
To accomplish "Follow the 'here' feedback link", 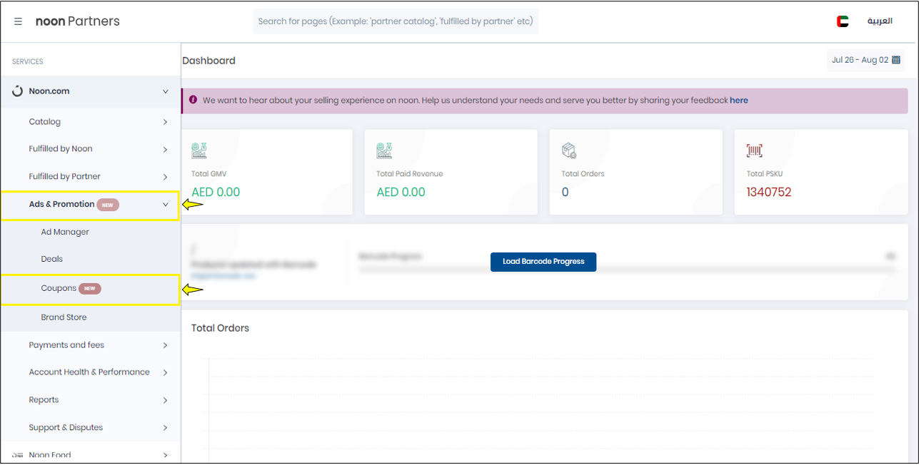I will tap(738, 101).
